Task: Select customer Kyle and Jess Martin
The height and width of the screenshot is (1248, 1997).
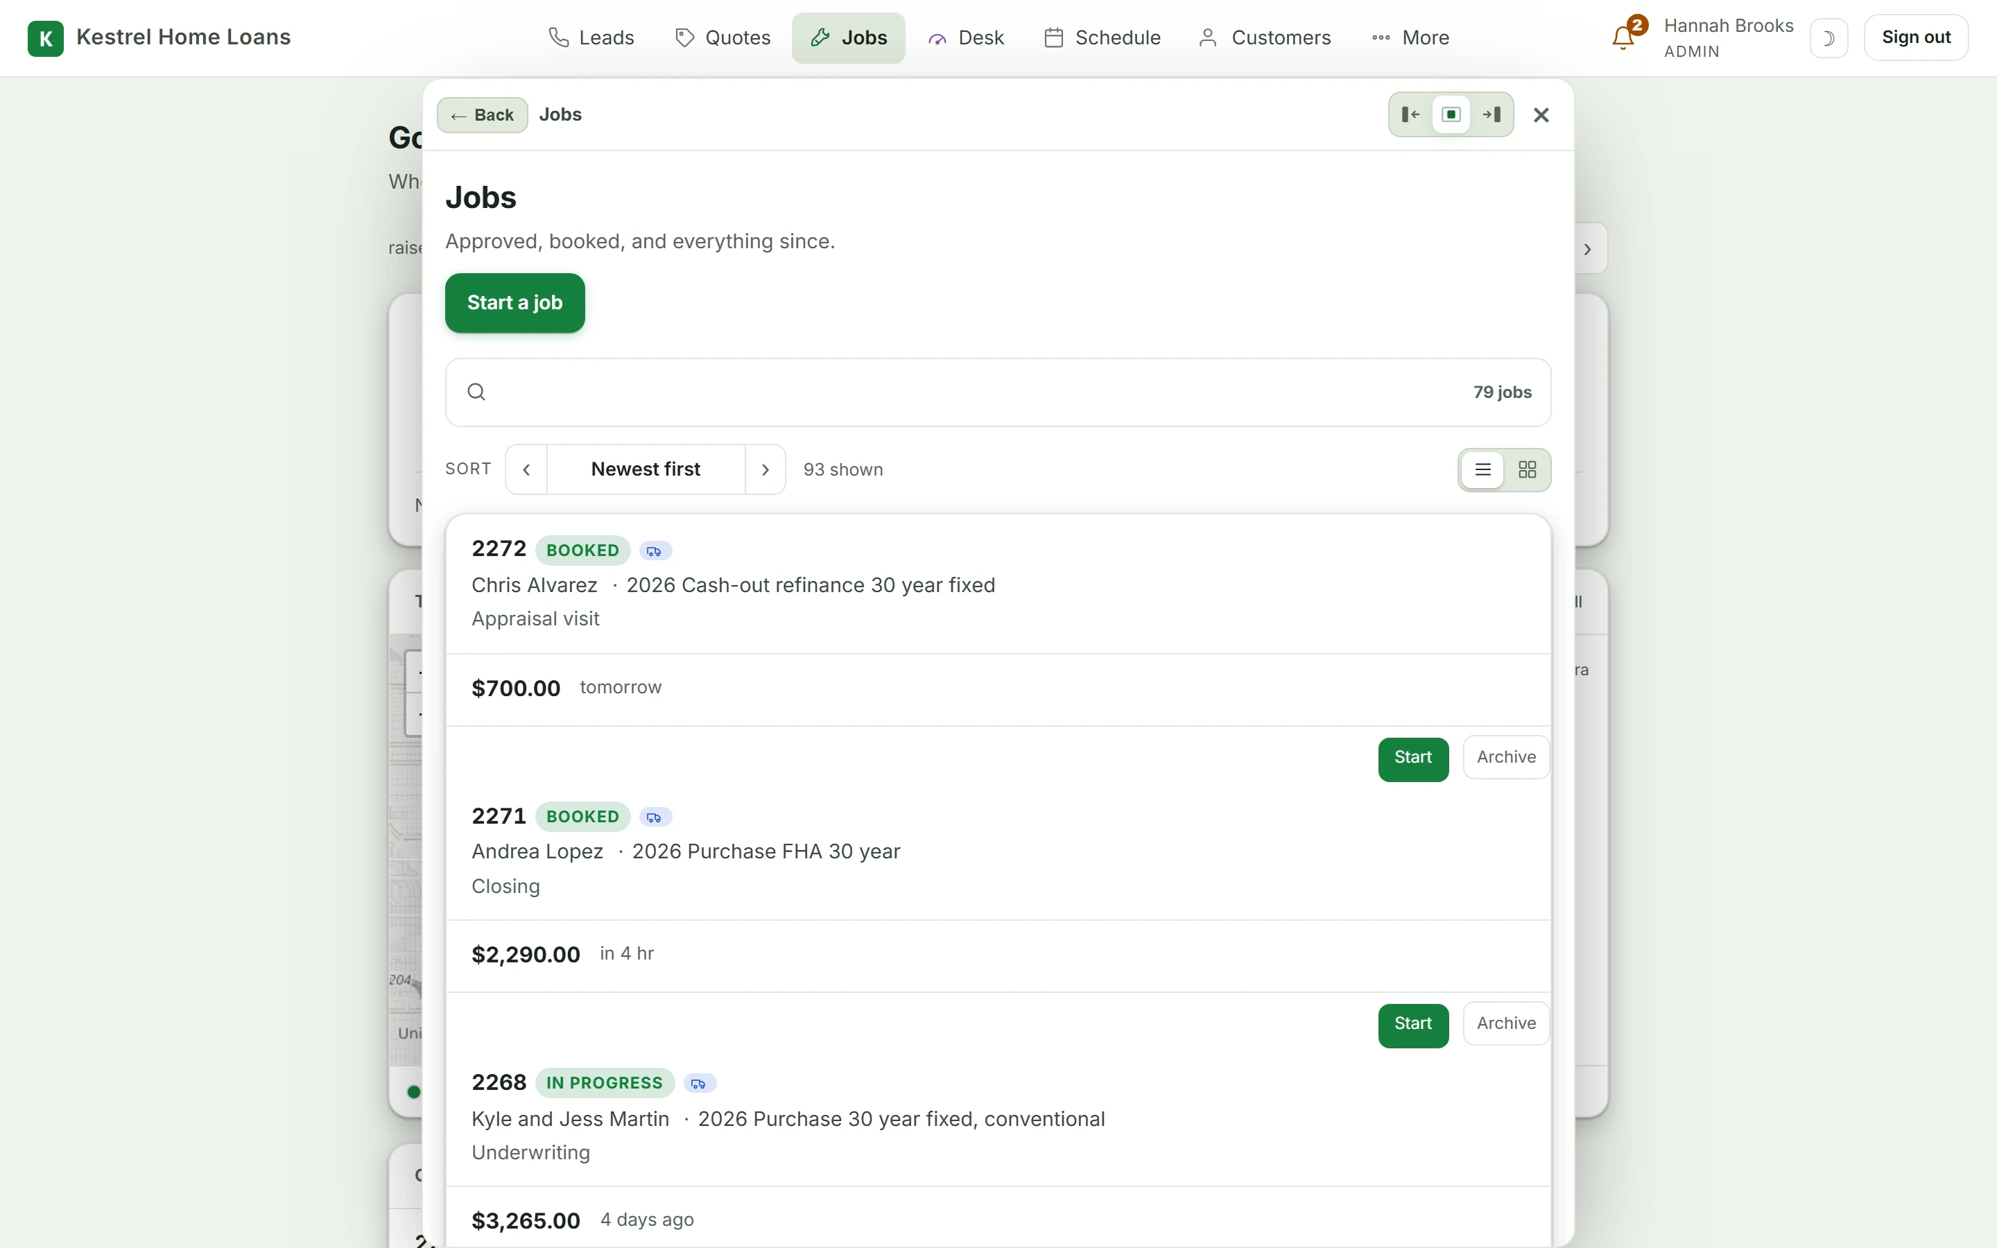Action: click(570, 1119)
